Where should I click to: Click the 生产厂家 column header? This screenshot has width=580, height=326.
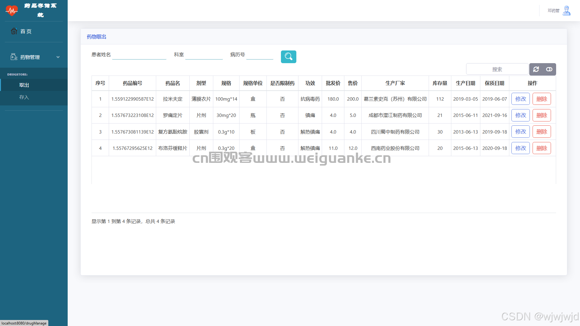pyautogui.click(x=395, y=83)
